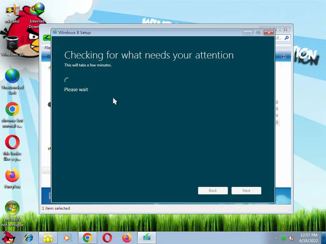Launch the FurryFox desktop shortcut
The width and height of the screenshot is (326, 244).
[12, 179]
